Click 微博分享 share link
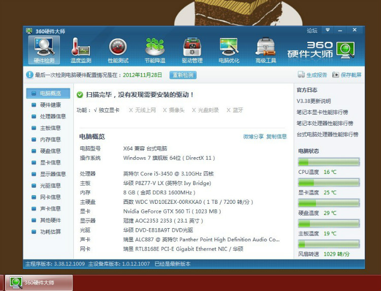The height and width of the screenshot is (291, 381). [253, 136]
